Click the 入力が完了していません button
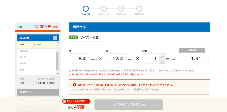 pos(129,104)
